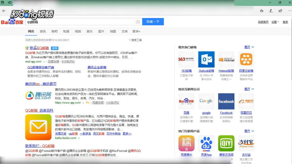
Task: Click the 官网 badge
Action: click(55, 48)
